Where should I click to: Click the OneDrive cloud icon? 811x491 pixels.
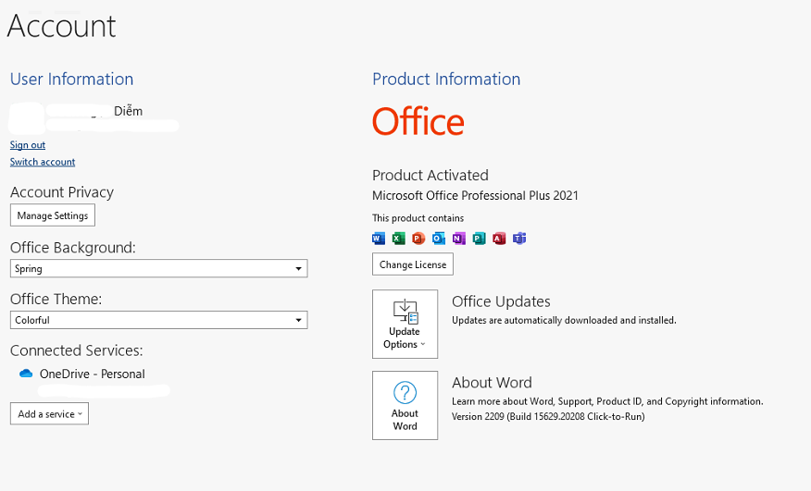tap(26, 374)
